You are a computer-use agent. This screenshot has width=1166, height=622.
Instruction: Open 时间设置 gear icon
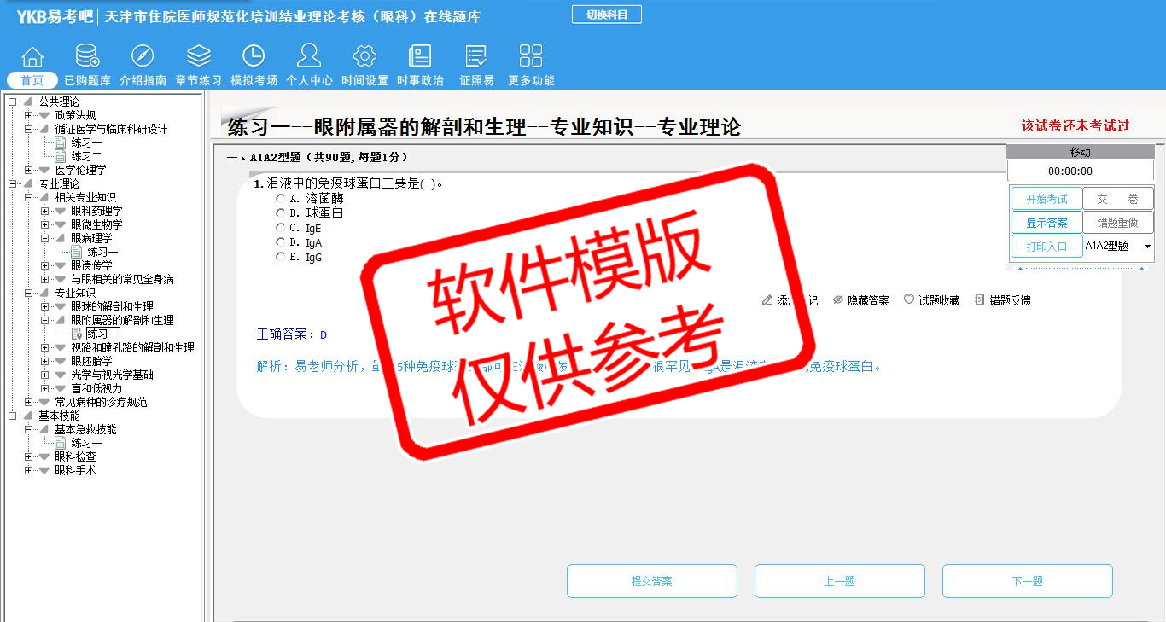pyautogui.click(x=364, y=58)
